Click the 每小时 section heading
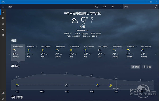 pyautogui.click(x=15, y=66)
